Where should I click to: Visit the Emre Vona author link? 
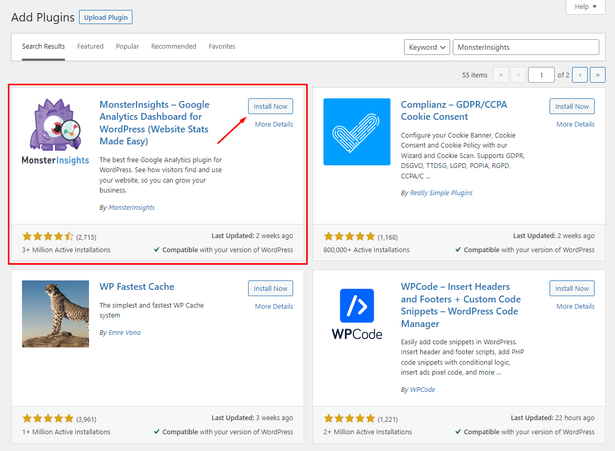tap(125, 333)
